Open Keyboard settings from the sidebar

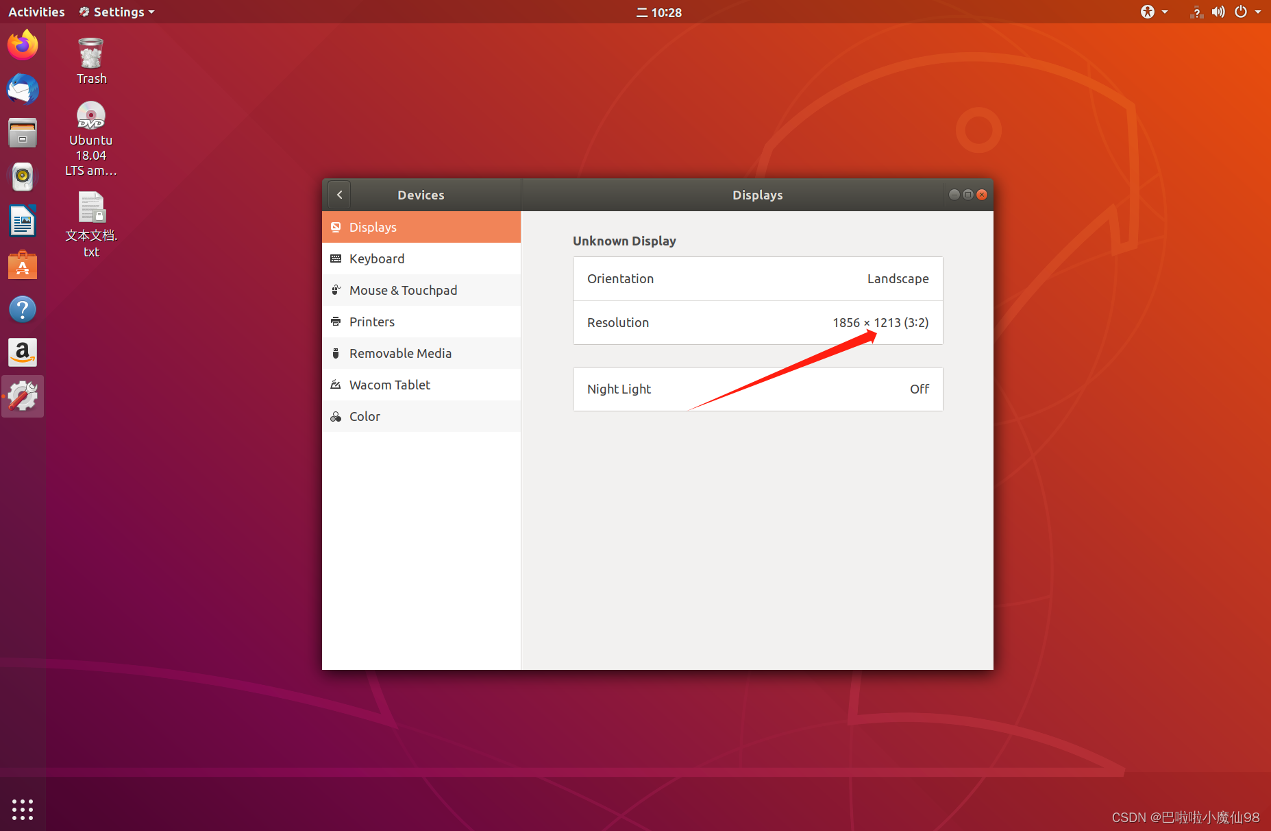[x=377, y=258]
